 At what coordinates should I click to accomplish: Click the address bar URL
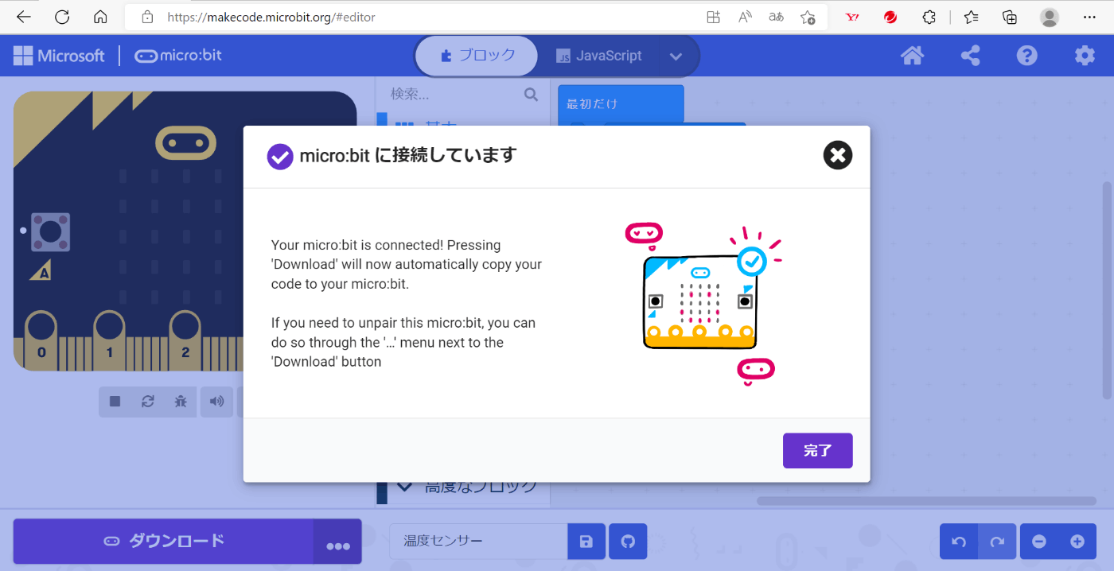click(x=271, y=17)
